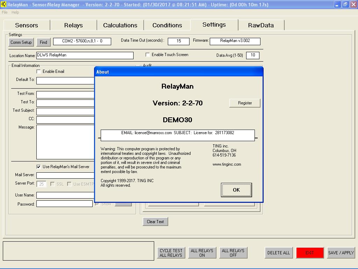Open the RawData tab
Screen dimensions: 358x269
[x=261, y=25]
